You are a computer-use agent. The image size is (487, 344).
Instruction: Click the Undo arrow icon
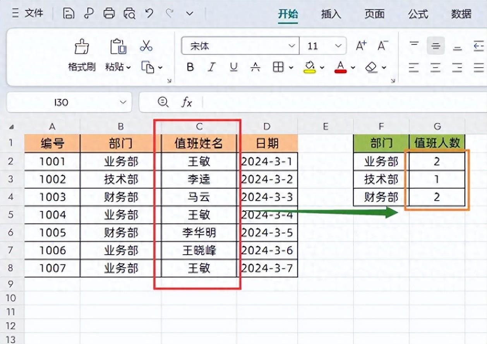[x=149, y=14]
